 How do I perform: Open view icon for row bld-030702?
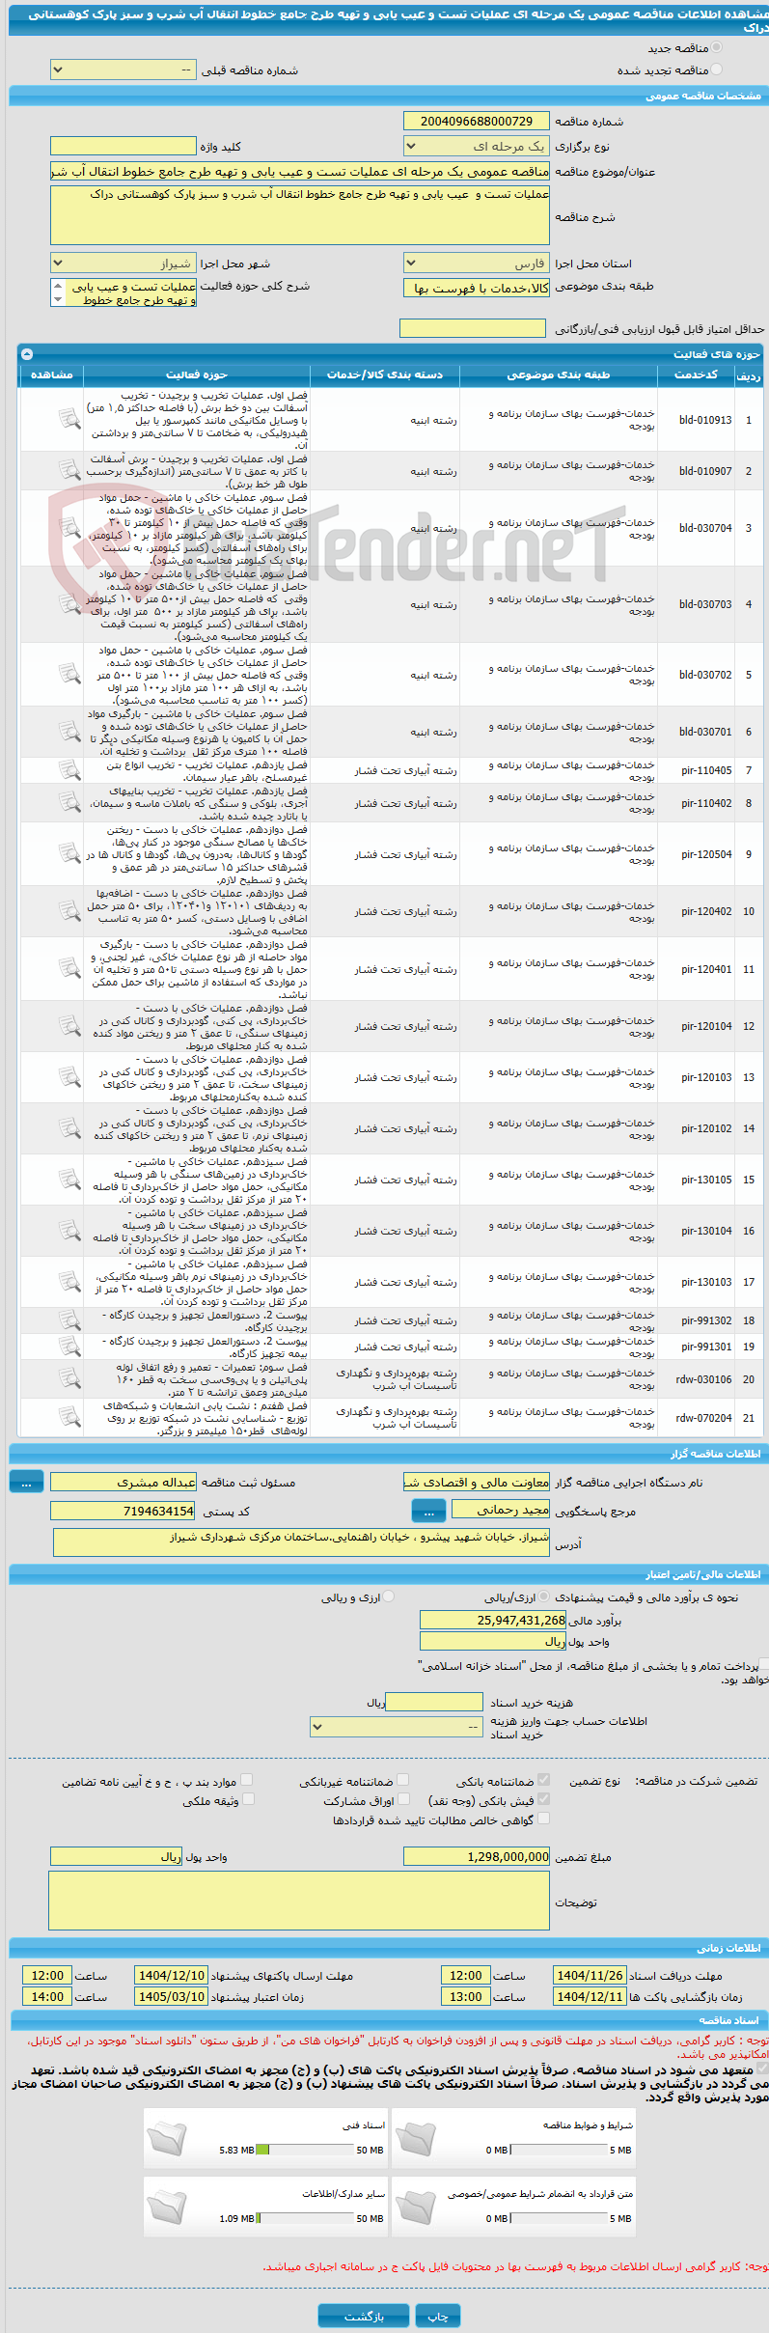[69, 674]
